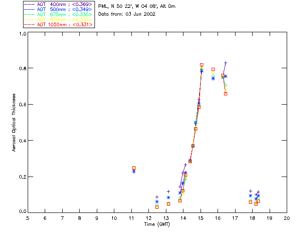295x236 pixels.
Task: Click the 18 x-axis tick label
Action: [252, 218]
